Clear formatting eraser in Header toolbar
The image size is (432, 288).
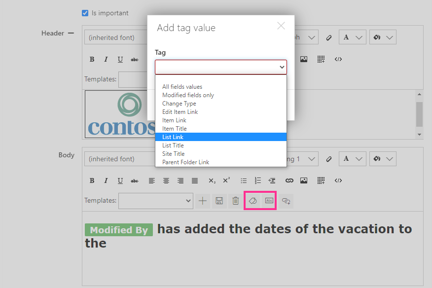coord(328,37)
